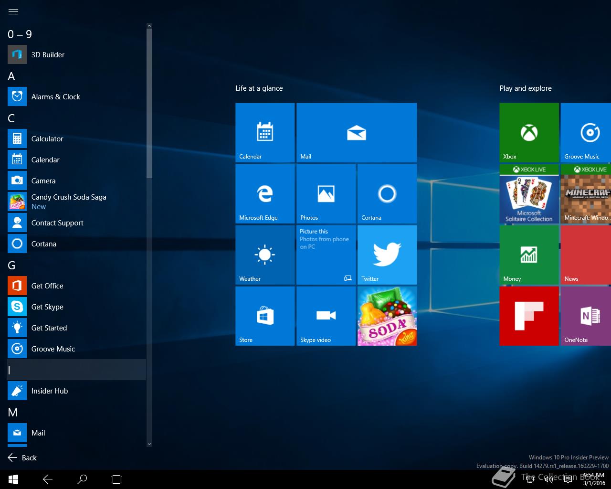611x489 pixels.
Task: Open the Candy Crush Soda tile
Action: coord(387,316)
